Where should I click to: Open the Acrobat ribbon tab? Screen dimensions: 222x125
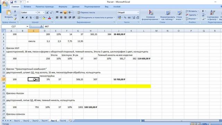tap(117, 7)
